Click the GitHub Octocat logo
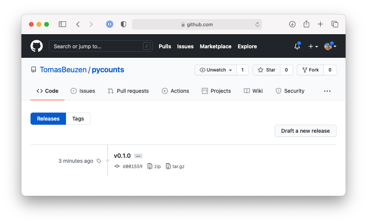 coord(37,46)
